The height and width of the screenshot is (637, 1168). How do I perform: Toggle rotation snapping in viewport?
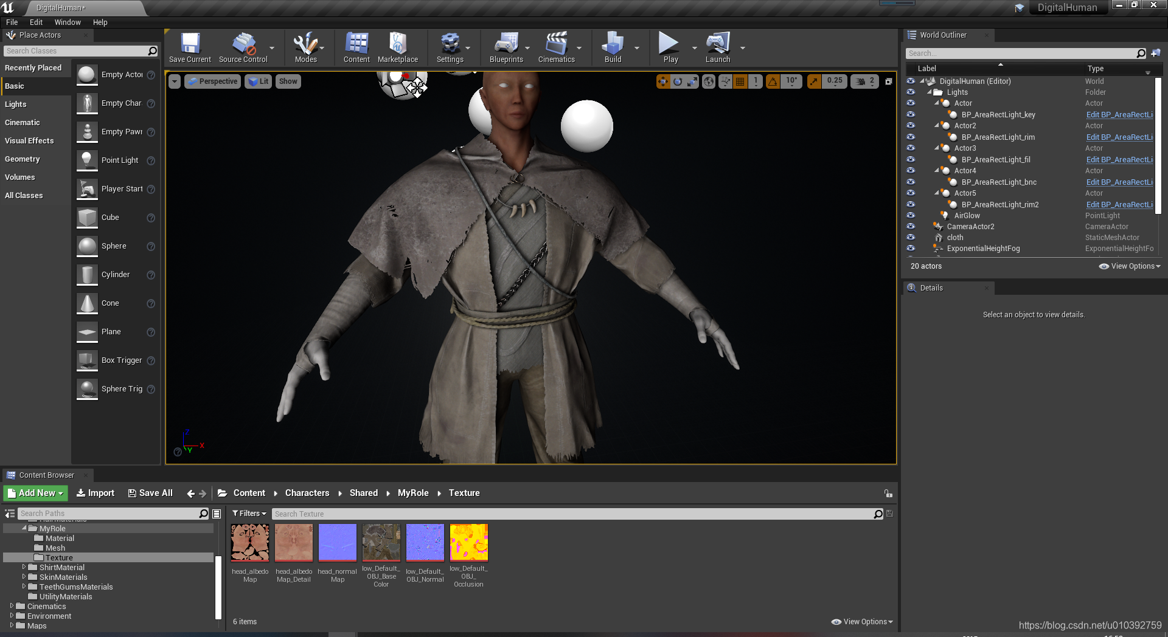tap(773, 81)
